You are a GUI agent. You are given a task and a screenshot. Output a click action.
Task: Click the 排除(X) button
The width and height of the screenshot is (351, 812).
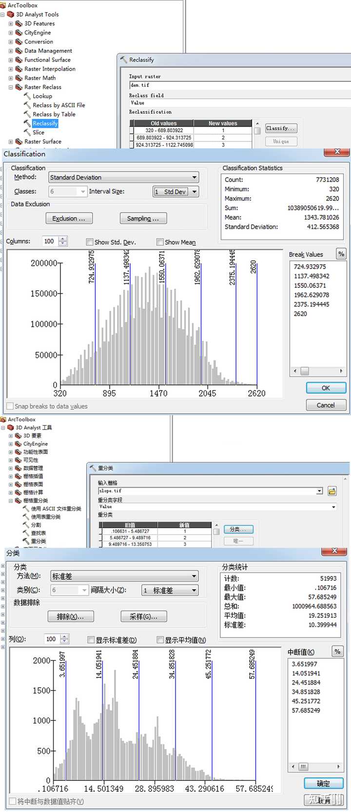click(x=71, y=616)
